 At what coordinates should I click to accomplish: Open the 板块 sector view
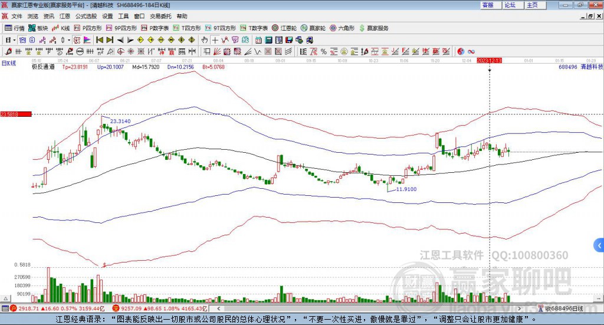click(38, 28)
